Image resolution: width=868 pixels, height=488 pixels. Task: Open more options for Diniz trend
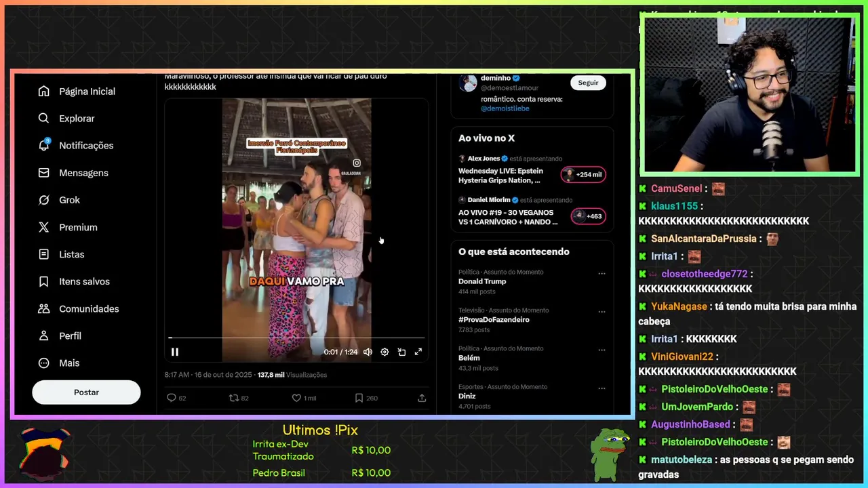pyautogui.click(x=601, y=388)
